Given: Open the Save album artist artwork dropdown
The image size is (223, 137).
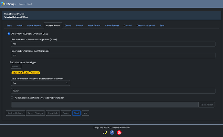Looking at the screenshot, I should tap(40, 83).
